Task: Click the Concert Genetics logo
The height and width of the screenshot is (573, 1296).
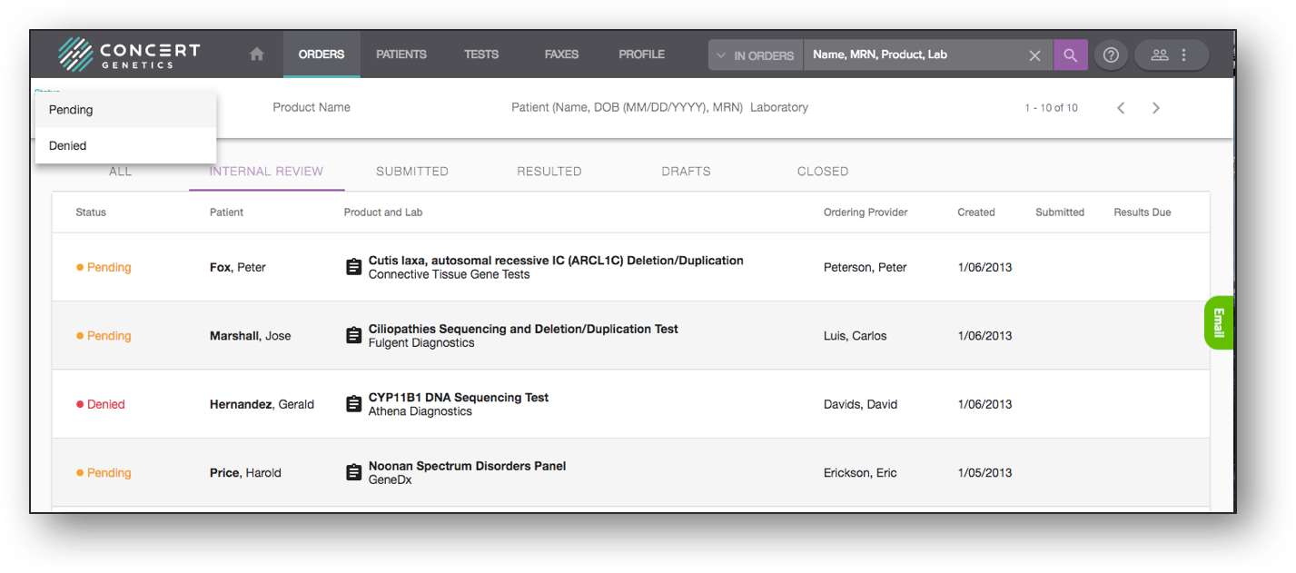Action: (x=129, y=54)
